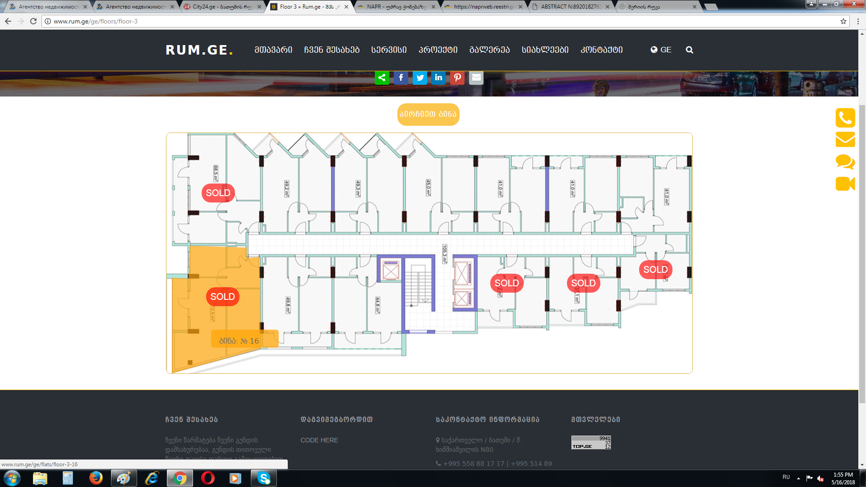The image size is (866, 487).
Task: Click the floating envelope message button
Action: tap(845, 139)
